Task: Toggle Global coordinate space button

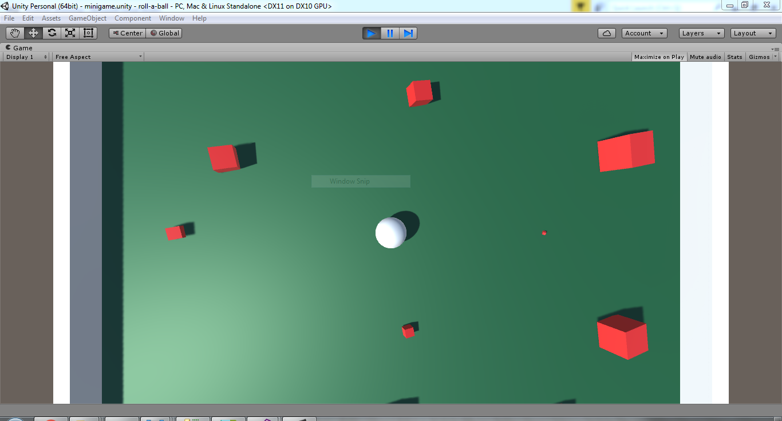Action: point(164,33)
